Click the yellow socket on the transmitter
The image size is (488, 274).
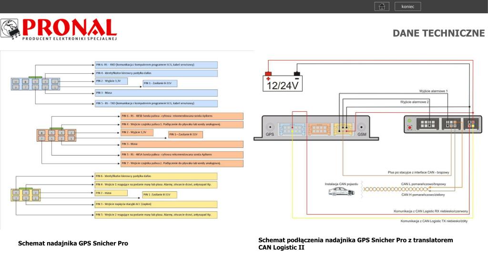(x=343, y=129)
